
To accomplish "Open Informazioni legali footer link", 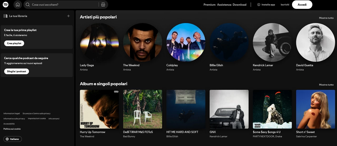I will (x=12, y=114).
